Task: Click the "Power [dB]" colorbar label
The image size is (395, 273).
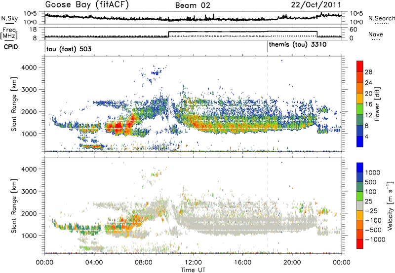Action: point(377,104)
